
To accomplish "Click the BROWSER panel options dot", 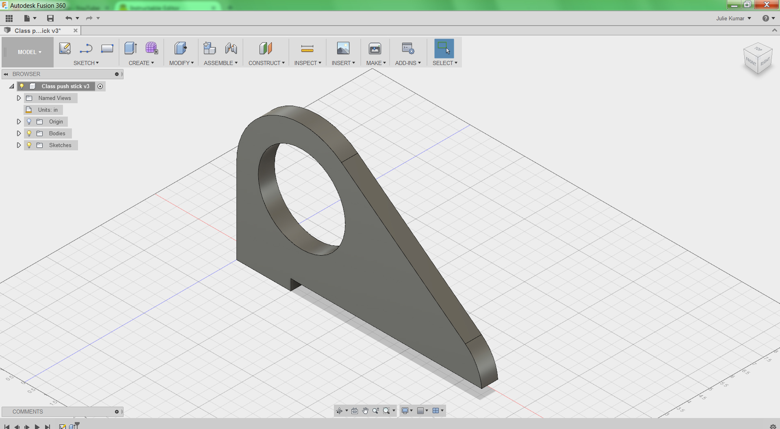I will point(117,74).
